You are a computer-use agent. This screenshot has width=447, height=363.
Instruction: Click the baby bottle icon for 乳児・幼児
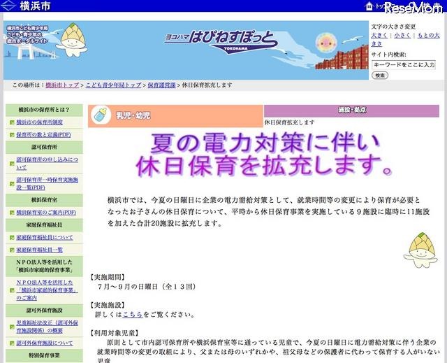102,115
